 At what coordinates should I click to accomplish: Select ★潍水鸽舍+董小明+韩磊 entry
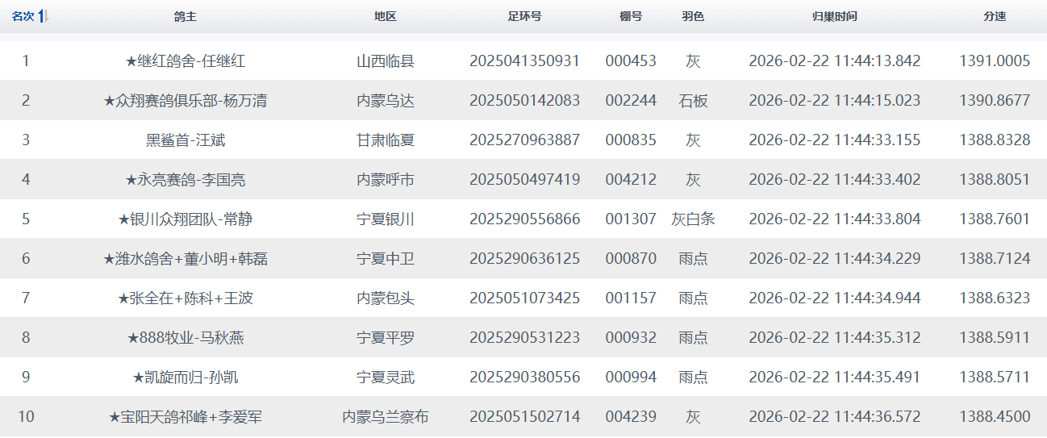click(186, 259)
